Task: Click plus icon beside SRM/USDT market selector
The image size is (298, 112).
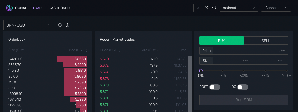Action: coord(67,25)
